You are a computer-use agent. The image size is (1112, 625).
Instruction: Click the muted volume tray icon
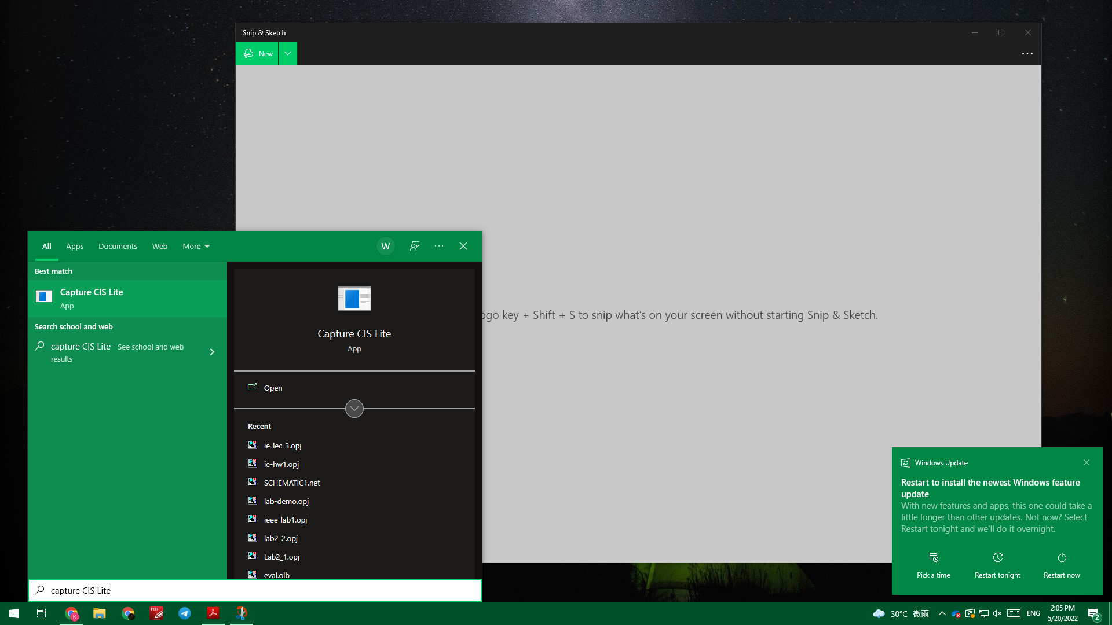click(x=997, y=613)
